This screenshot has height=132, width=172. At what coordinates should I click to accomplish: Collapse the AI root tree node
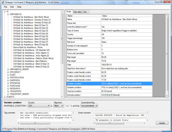coord(5,12)
